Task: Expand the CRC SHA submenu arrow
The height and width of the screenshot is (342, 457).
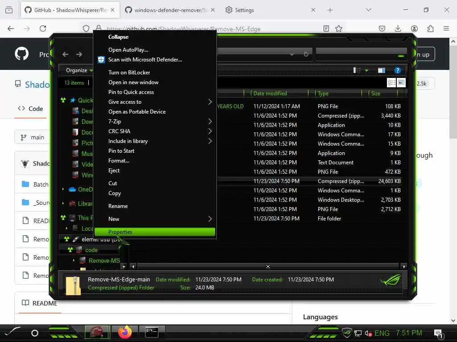Action: click(210, 131)
